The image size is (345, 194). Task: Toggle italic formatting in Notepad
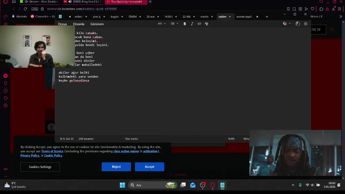(192, 24)
